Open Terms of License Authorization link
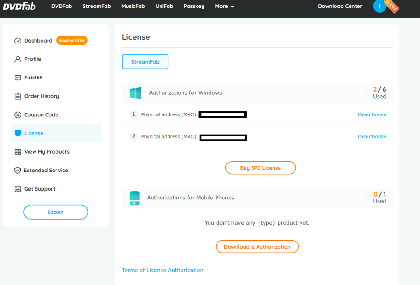Viewport: 420px width, 285px height. point(162,270)
